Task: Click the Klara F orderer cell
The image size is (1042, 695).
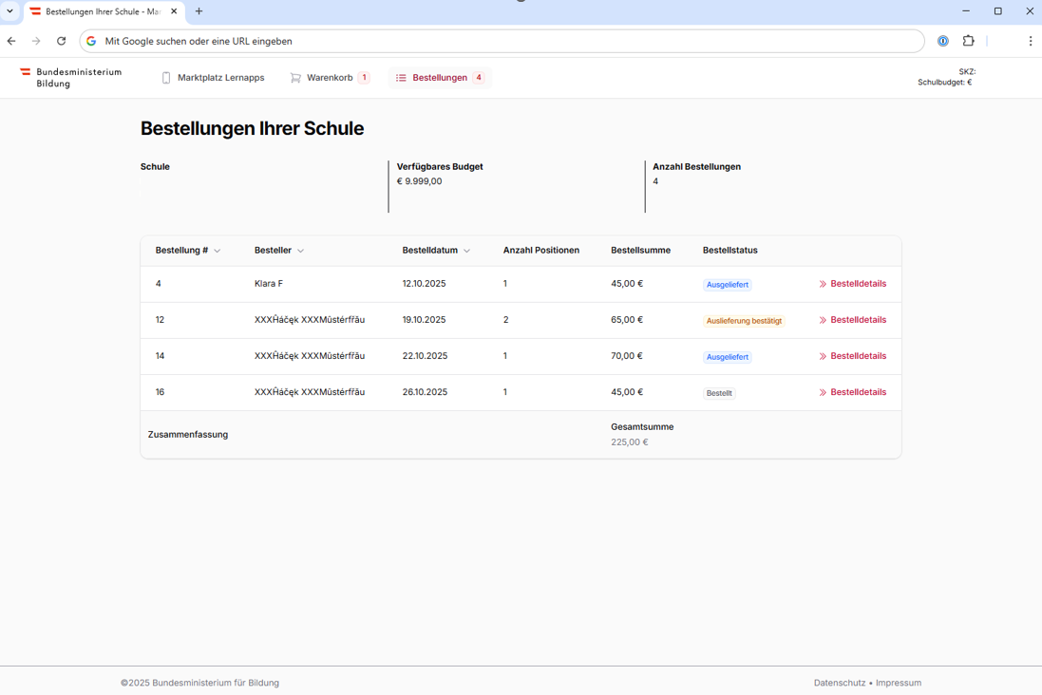Action: tap(269, 284)
